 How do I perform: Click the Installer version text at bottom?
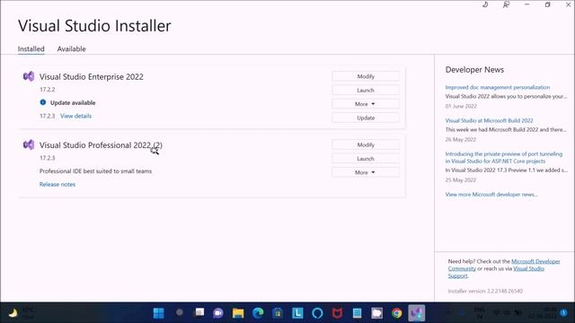pos(485,291)
